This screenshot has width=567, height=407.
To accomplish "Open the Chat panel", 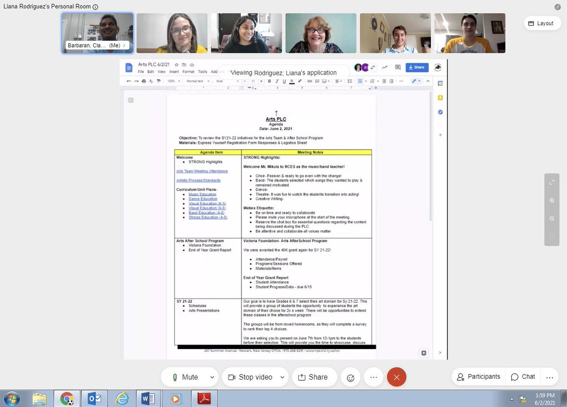I will [523, 377].
